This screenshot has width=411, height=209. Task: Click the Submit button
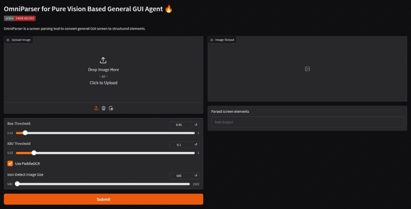(x=104, y=199)
